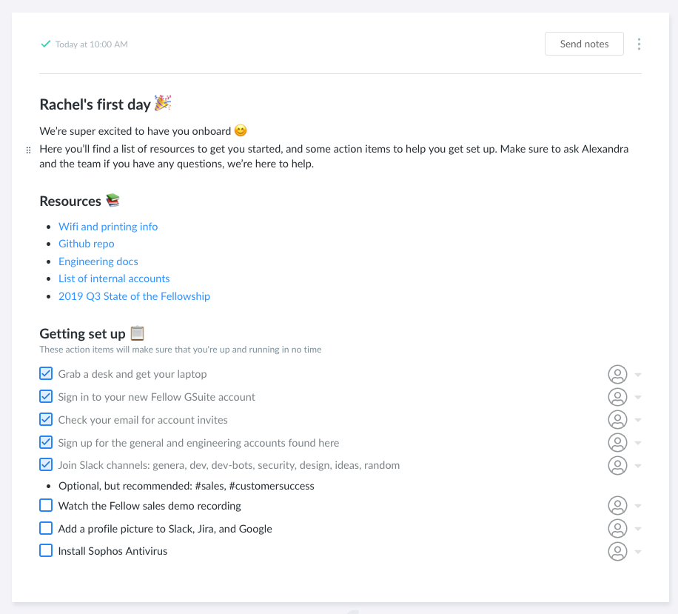Click assignee avatar for 'Check your email' item
Screen dimensions: 678x614
click(x=617, y=420)
